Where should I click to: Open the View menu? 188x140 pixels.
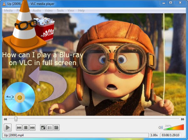coord(71,11)
